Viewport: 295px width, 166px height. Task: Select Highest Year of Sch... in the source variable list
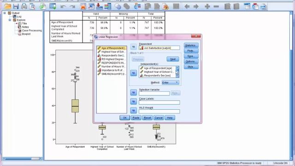click(x=112, y=52)
